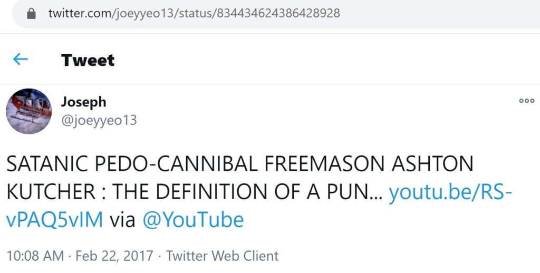This screenshot has width=540, height=273.
Task: Open the @joeyyeo13 profile handle link
Action: (x=99, y=121)
